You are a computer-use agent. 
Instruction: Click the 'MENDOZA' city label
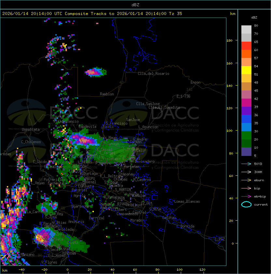[x=79, y=166]
